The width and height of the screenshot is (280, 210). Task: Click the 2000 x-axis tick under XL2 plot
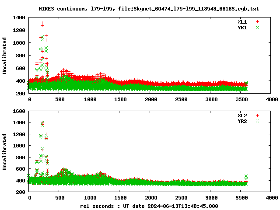tap(151, 198)
